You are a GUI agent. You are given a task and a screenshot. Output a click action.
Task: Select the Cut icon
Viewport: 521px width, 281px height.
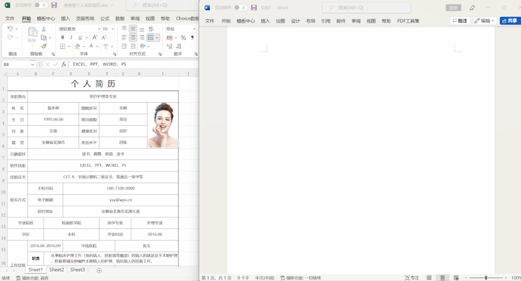pos(43,29)
